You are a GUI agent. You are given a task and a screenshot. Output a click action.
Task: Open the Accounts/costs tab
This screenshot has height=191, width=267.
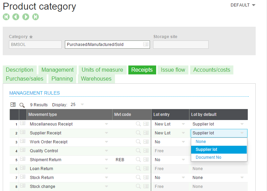[x=212, y=70]
